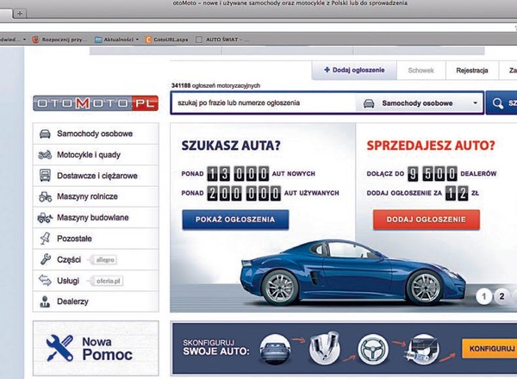Click the magnifying glass search icon

(x=498, y=103)
